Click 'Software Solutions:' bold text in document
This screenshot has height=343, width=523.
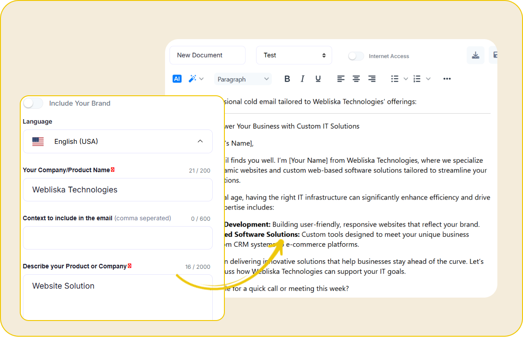click(267, 235)
